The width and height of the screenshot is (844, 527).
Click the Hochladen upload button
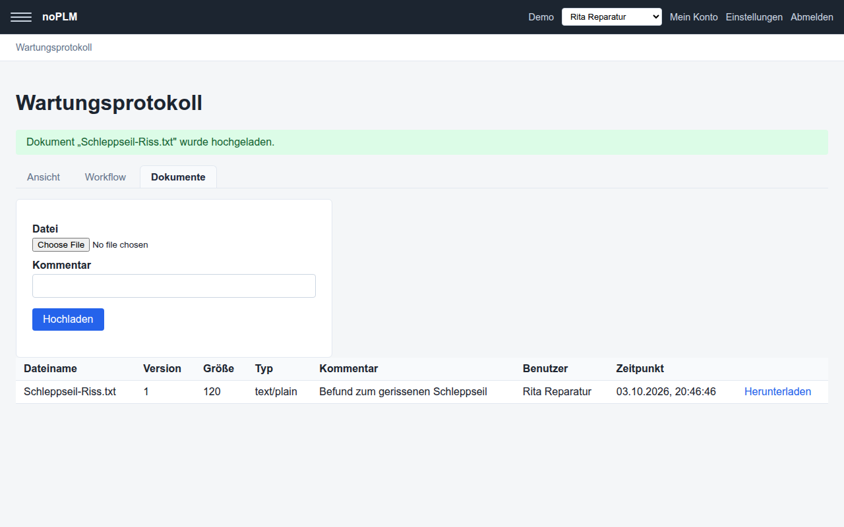[x=68, y=319]
